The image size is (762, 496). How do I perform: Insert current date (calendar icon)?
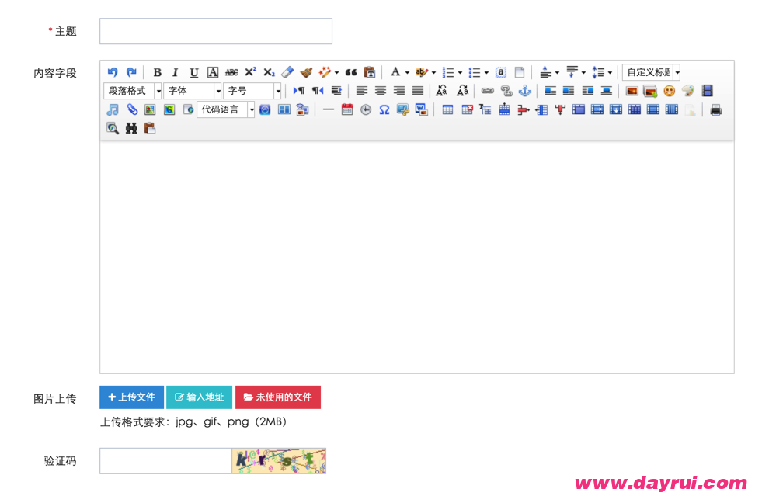pos(347,109)
